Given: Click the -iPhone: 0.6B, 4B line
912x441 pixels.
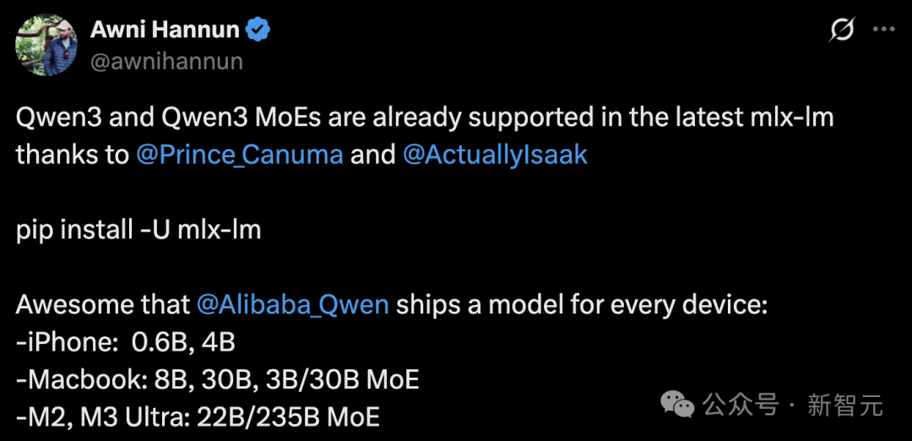Looking at the screenshot, I should click(125, 343).
